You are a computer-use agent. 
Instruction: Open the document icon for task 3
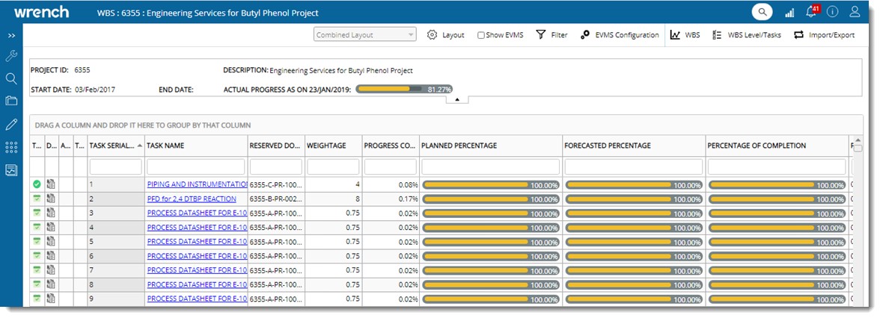click(x=52, y=213)
